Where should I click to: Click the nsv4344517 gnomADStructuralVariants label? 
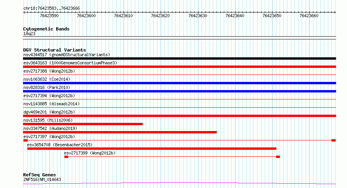(67, 55)
